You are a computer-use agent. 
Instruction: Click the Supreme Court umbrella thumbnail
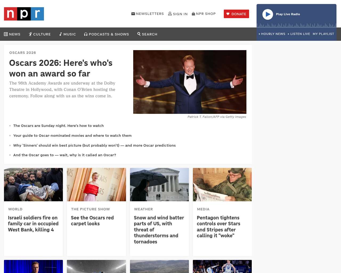159,184
